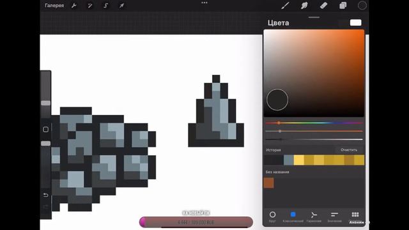The width and height of the screenshot is (409, 230).
Task: Select the Smudge tool
Action: 304,6
